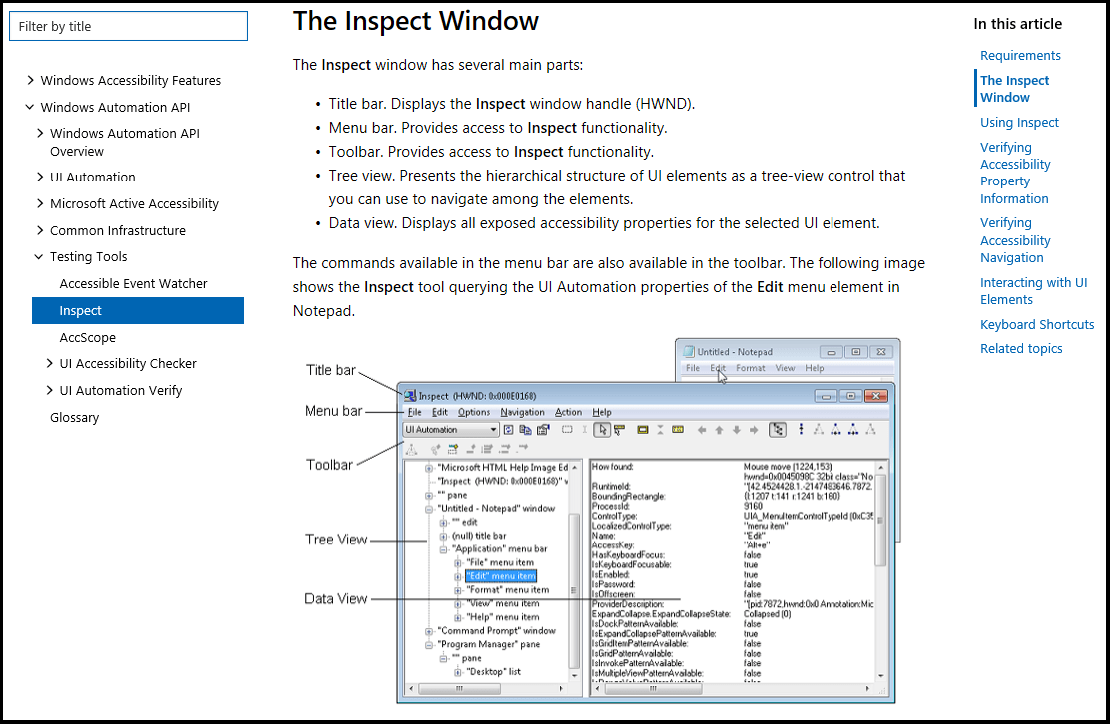Screen dimensions: 1110x724
Task: Toggle the hollow yellow rectangle focus icon
Action: click(x=642, y=429)
